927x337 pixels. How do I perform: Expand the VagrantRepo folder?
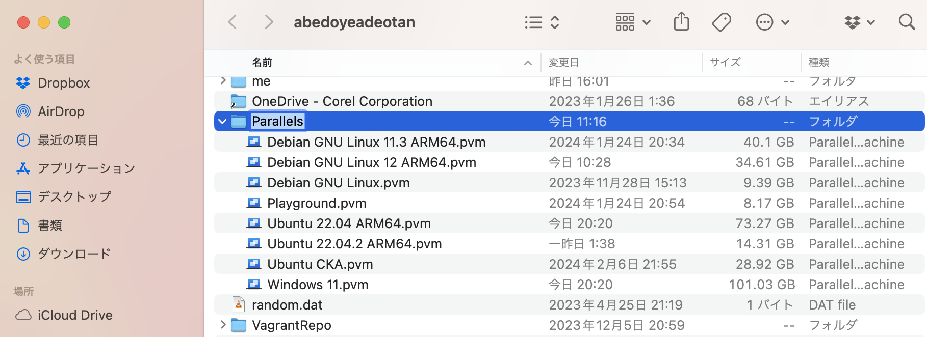pos(223,325)
